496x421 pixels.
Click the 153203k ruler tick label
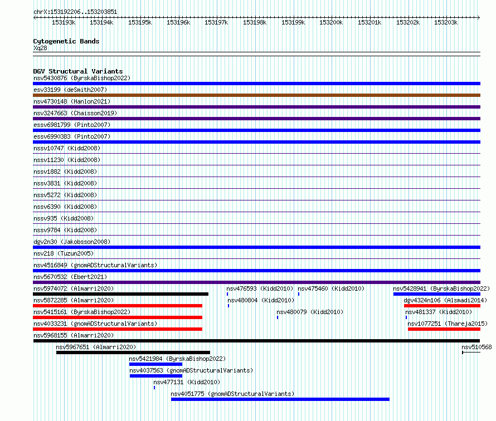[x=446, y=22]
